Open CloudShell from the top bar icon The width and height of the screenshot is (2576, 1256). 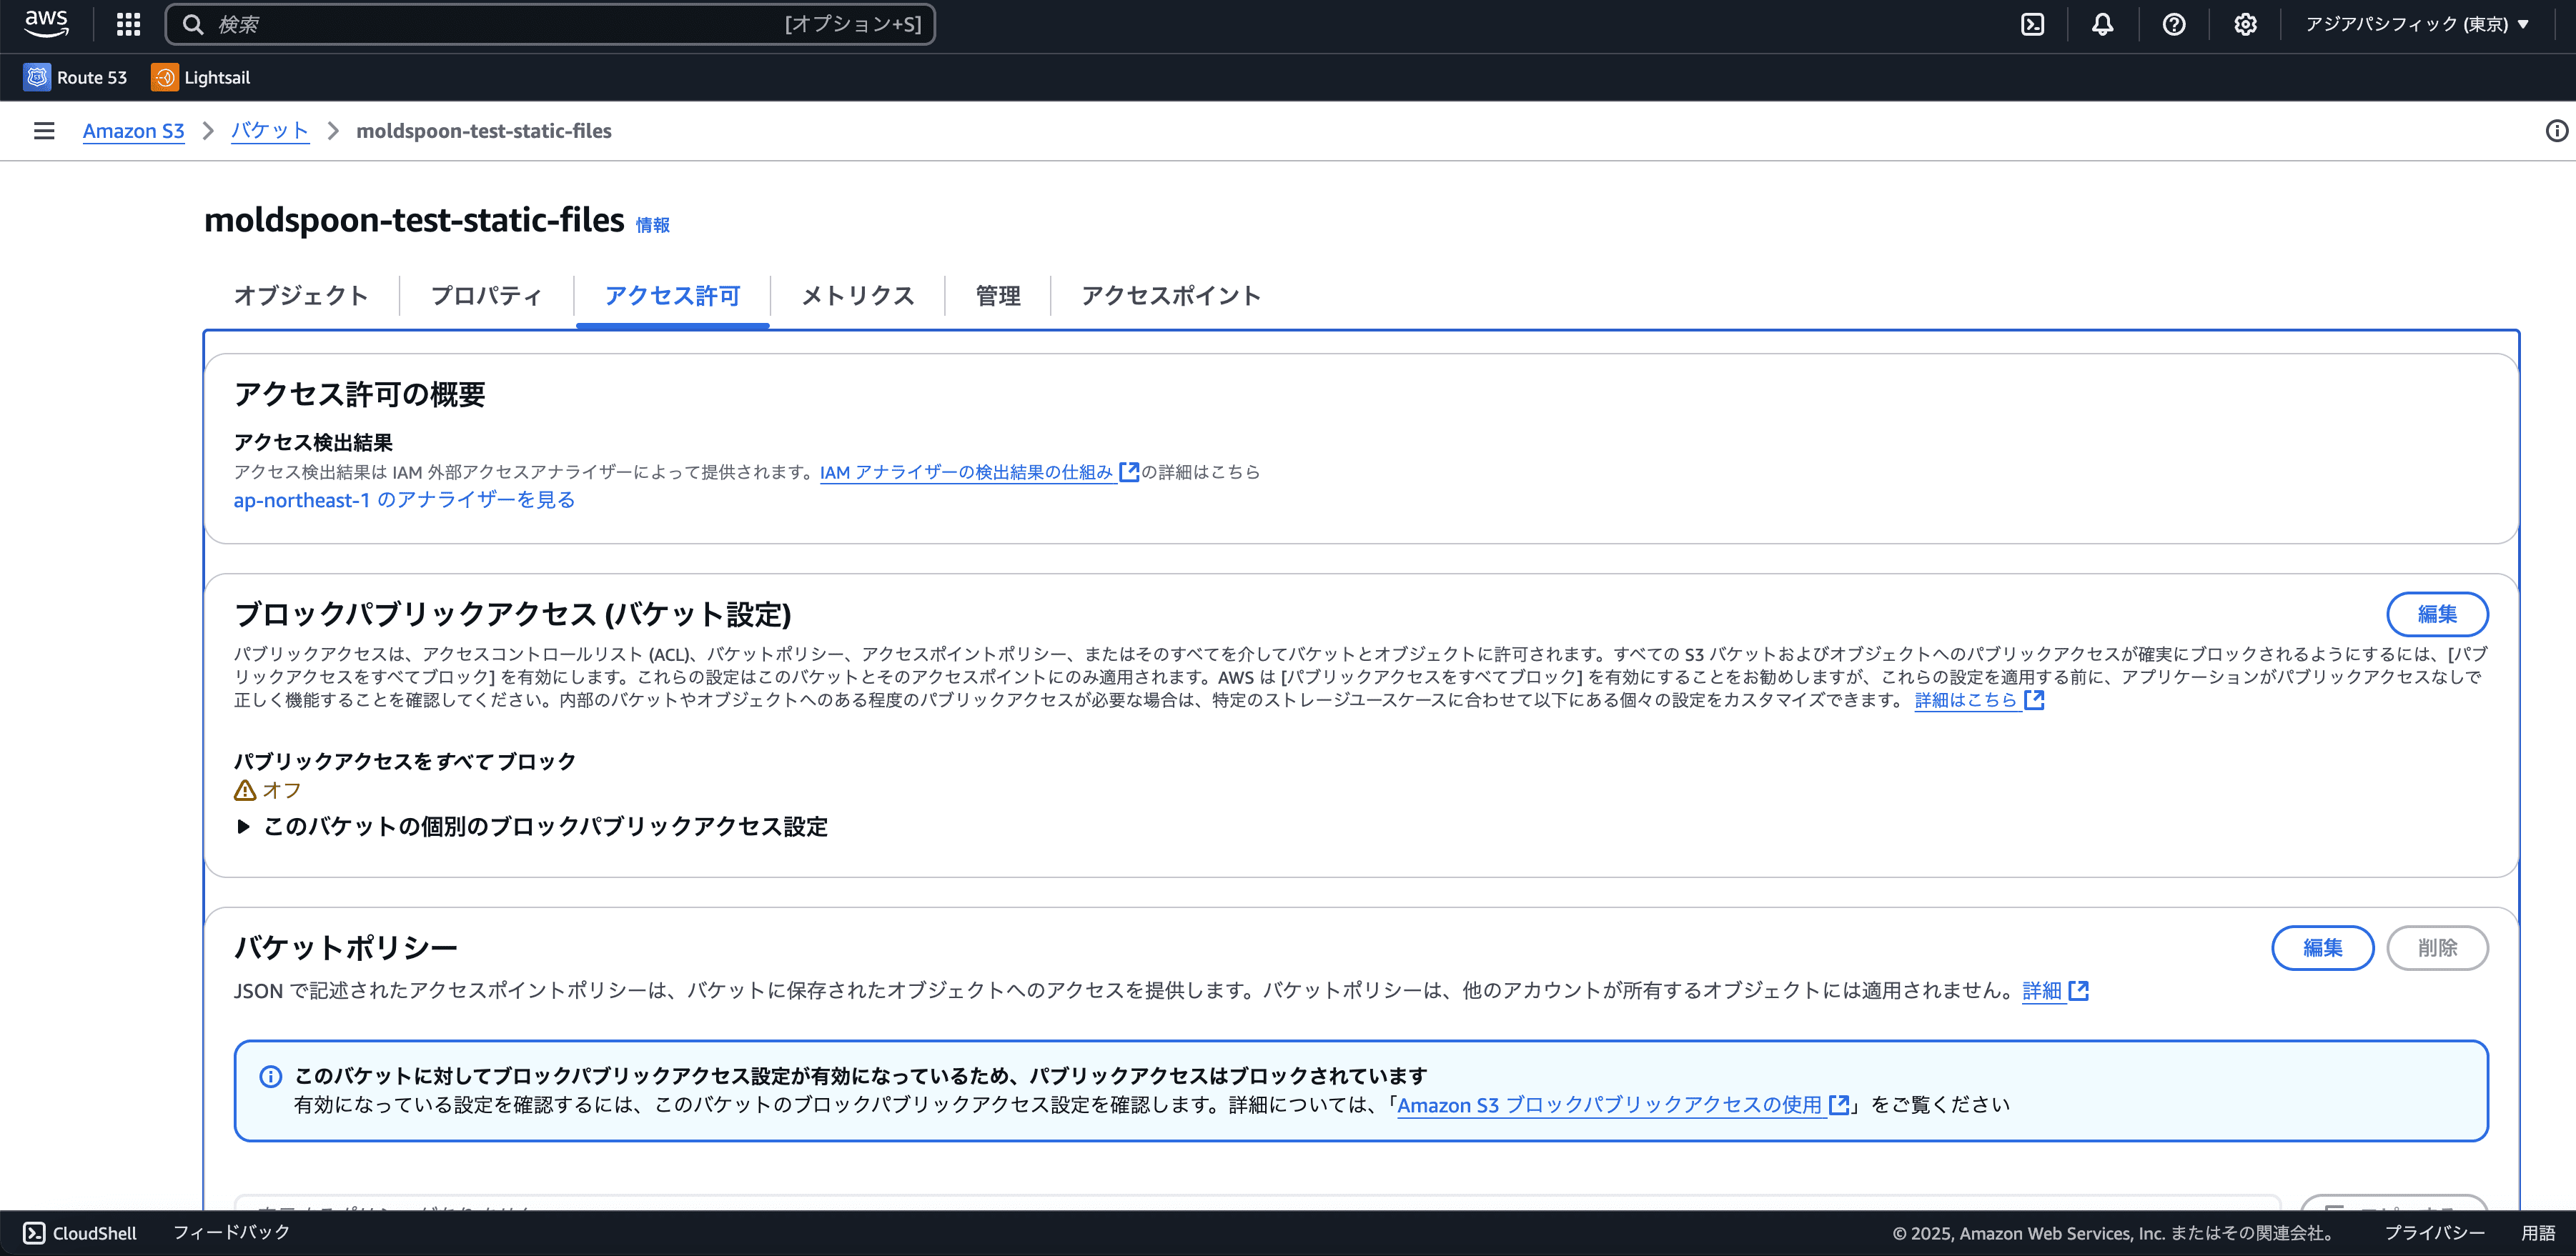coord(2032,24)
